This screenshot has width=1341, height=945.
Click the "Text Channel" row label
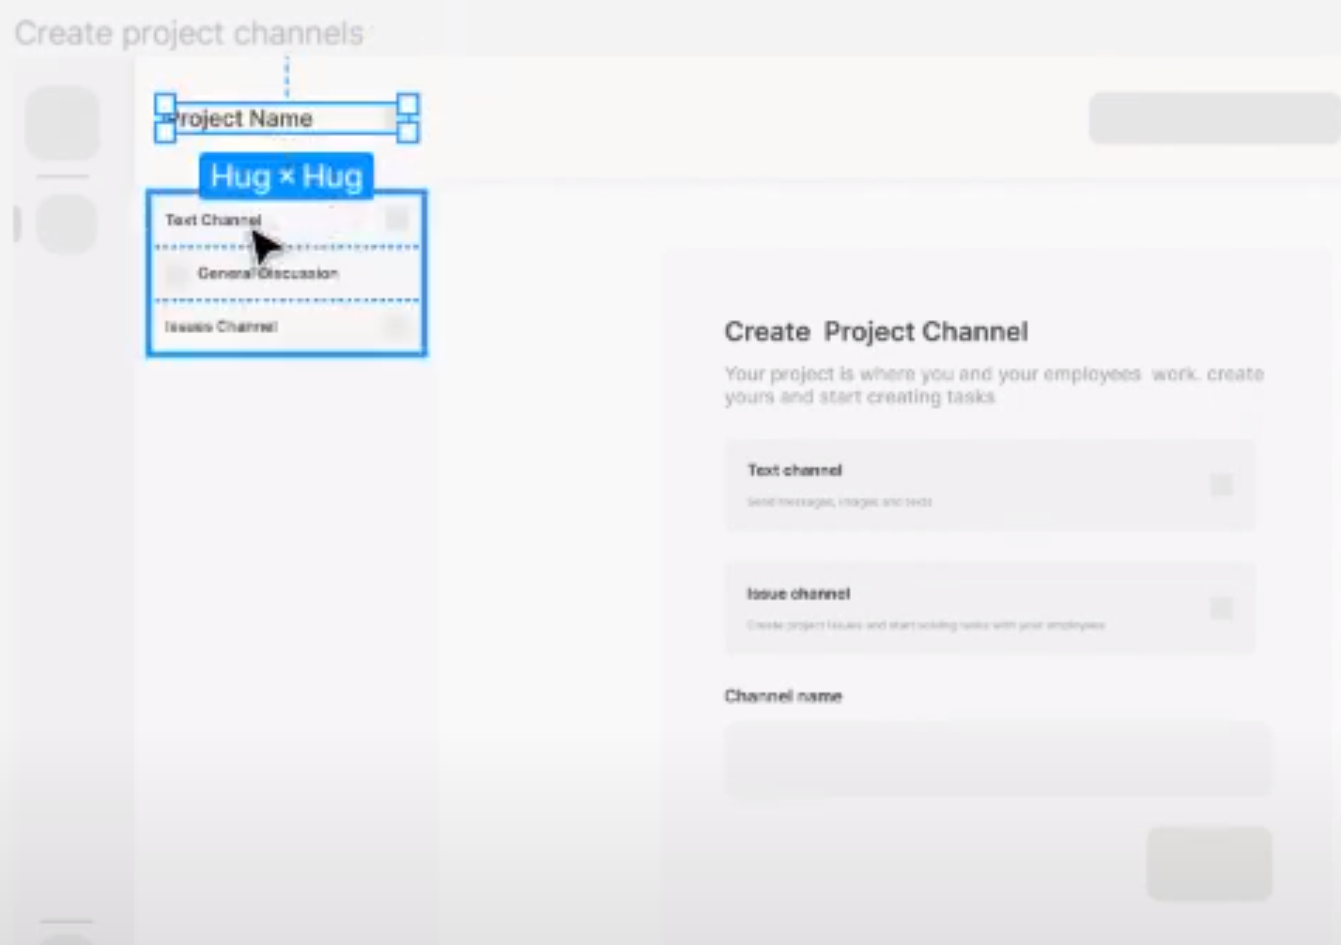coord(213,220)
